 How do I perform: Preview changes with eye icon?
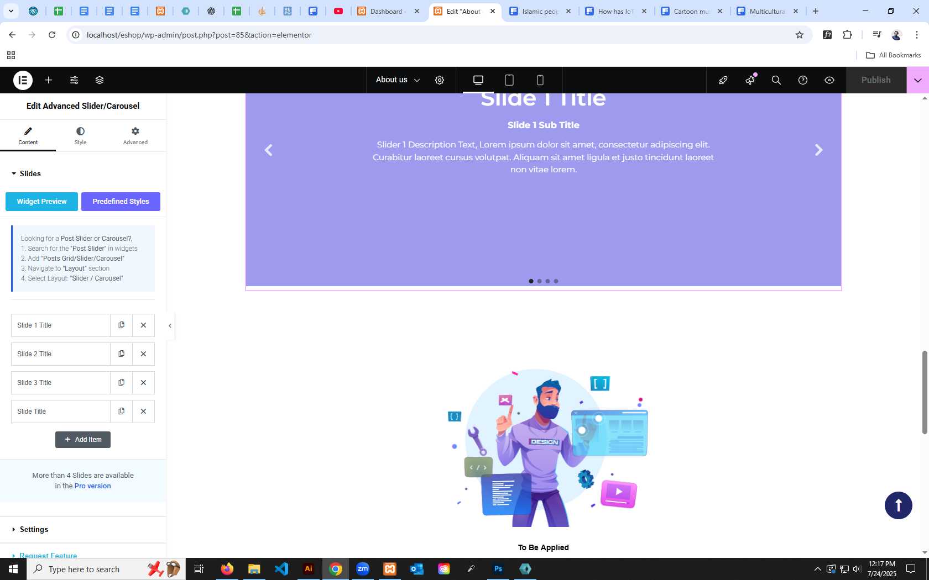(x=829, y=80)
